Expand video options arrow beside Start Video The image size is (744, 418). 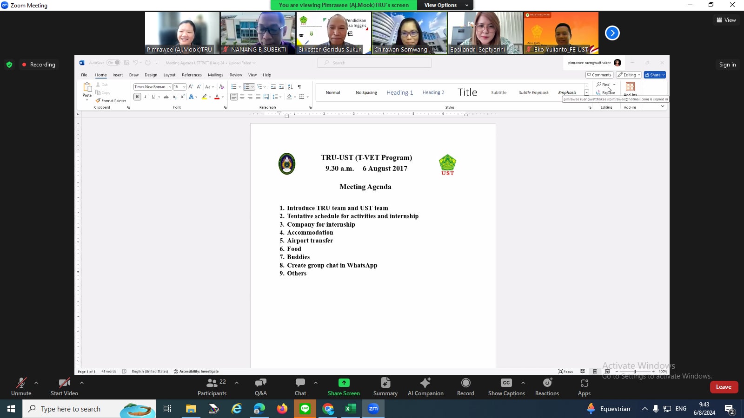[x=82, y=383]
